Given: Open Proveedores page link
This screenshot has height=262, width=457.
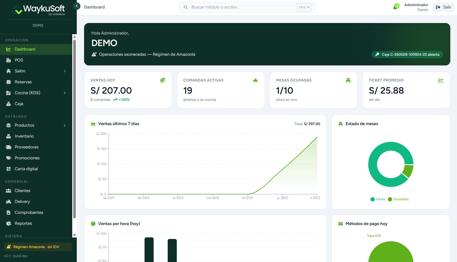Looking at the screenshot, I should (36, 147).
